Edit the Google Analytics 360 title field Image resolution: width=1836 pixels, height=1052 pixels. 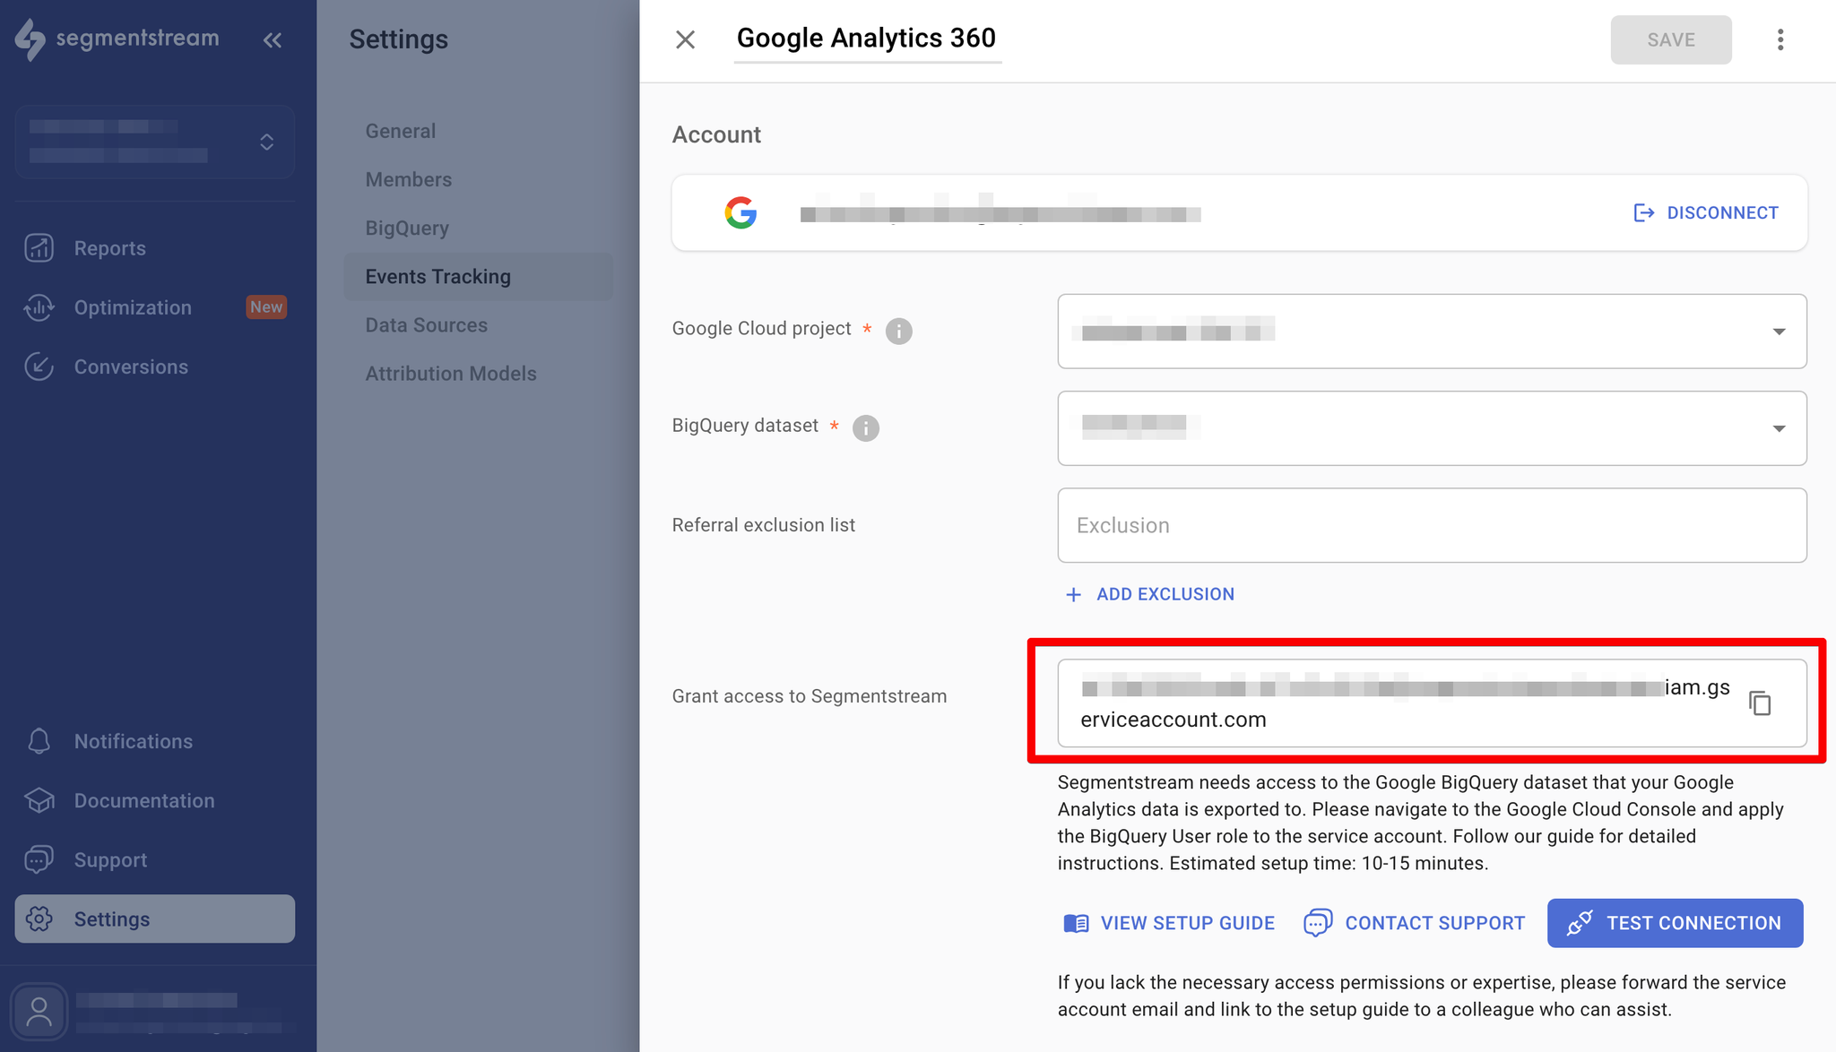pyautogui.click(x=867, y=39)
